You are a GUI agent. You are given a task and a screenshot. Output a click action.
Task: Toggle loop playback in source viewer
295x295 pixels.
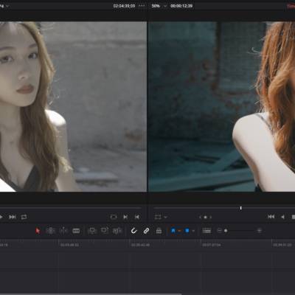coord(24,217)
